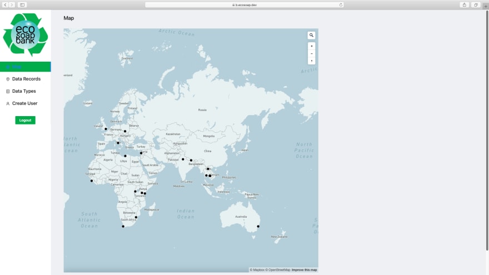Open Create User page
This screenshot has height=275, width=489.
[x=25, y=103]
